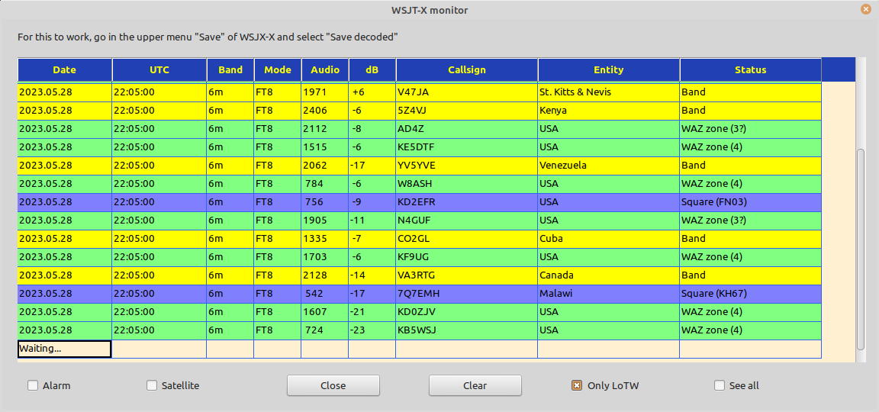Click the St. Kitts & Nevis entity cell
The image size is (879, 412).
[609, 92]
